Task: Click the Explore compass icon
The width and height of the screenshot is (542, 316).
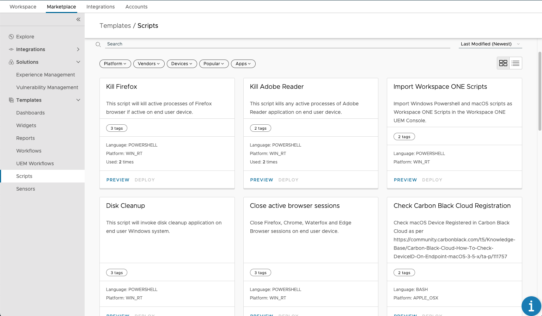Action: click(11, 37)
